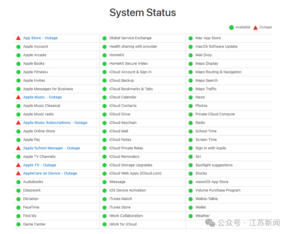
Task: Click the green dot next to FaceTime
Action: click(x=18, y=208)
